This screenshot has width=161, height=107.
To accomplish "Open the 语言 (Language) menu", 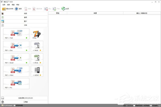I will click(x=13, y=5).
